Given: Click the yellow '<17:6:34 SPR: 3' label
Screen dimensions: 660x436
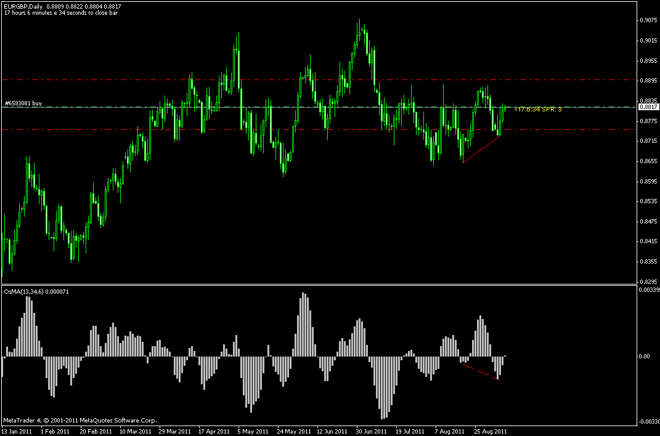Looking at the screenshot, I should coord(538,110).
